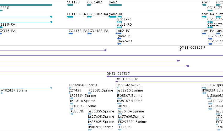Screen dimensions: 223x131
Task: Select transcript CG1138-RA label
Action: point(76,14)
